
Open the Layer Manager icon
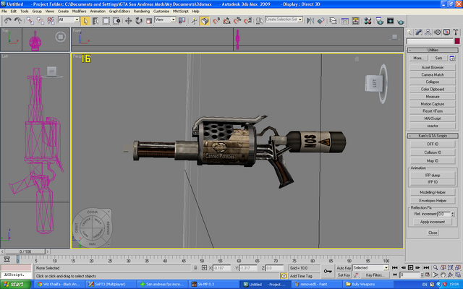click(333, 21)
